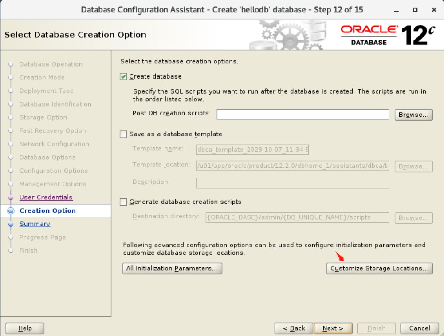Open the Help button
Image resolution: width=444 pixels, height=336 pixels.
[25, 328]
